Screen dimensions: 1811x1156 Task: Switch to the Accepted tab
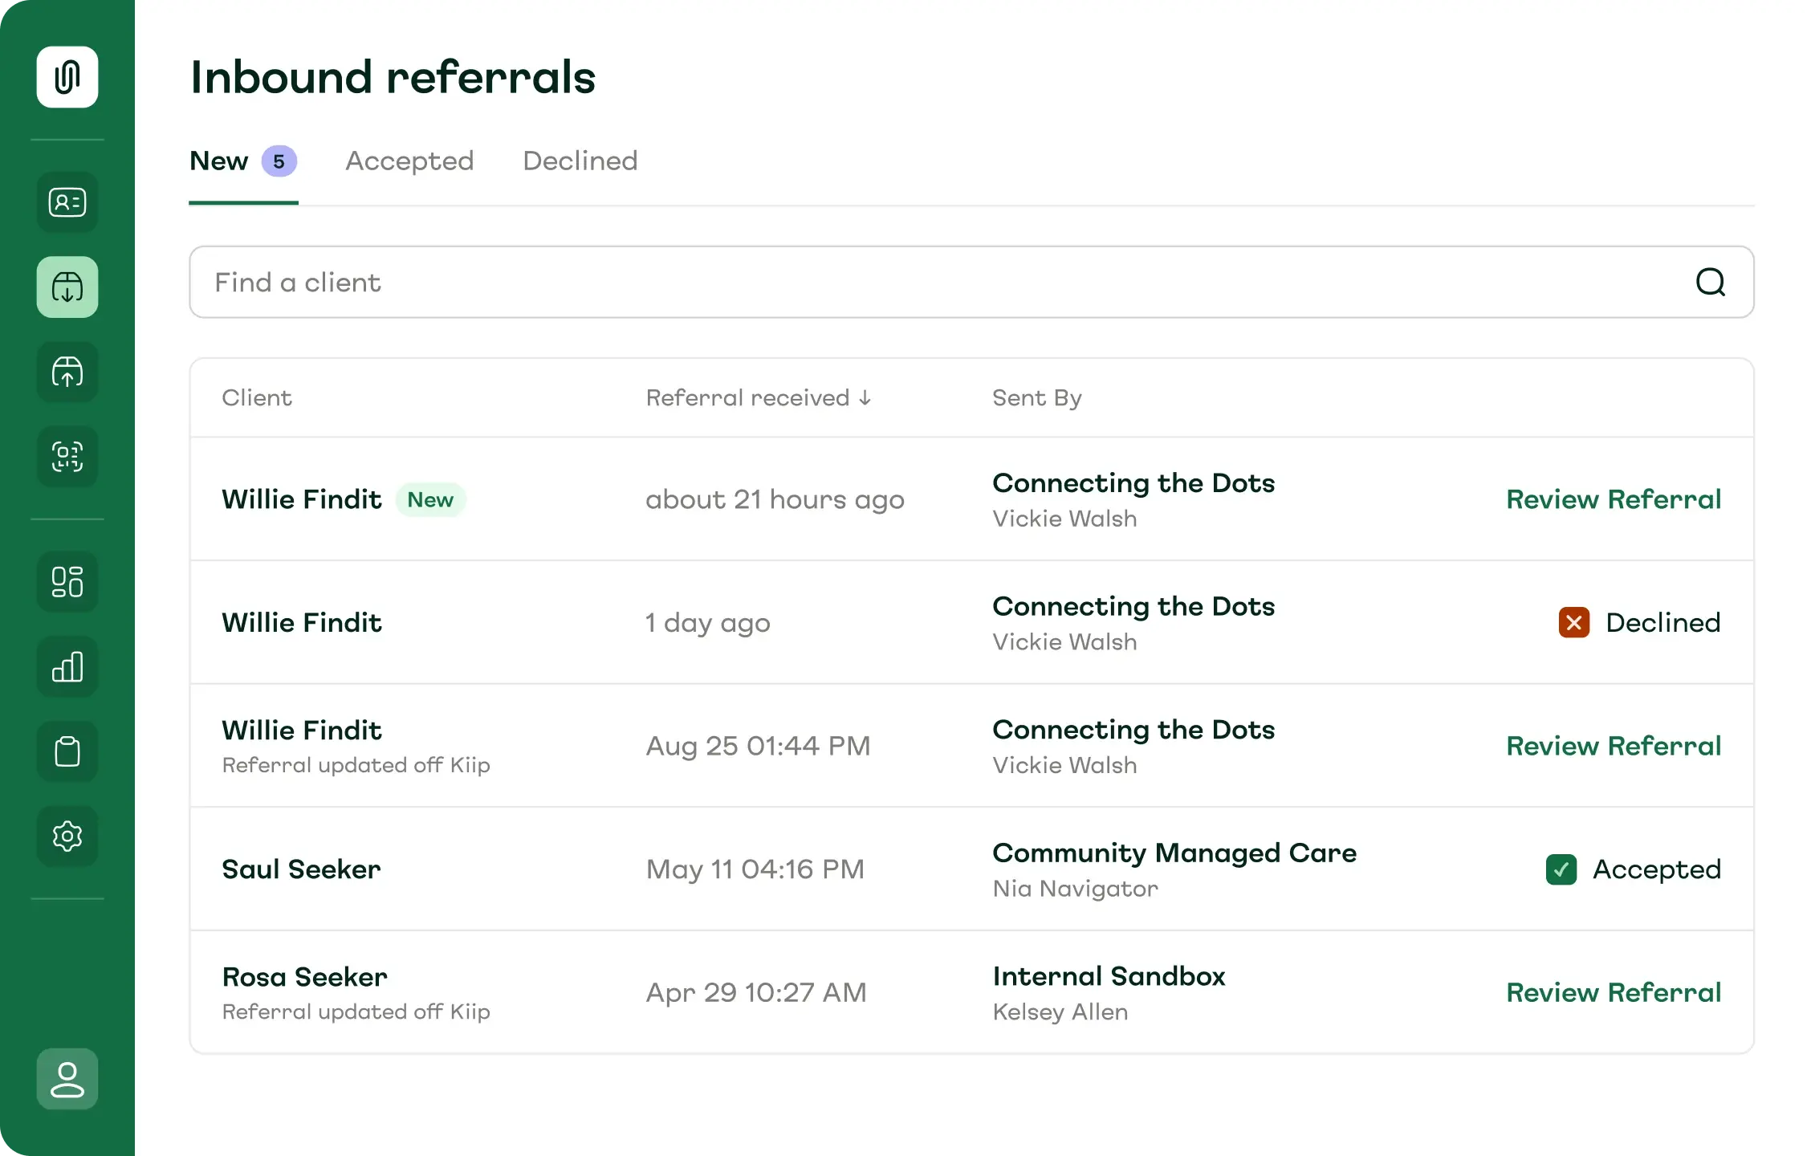pos(409,161)
